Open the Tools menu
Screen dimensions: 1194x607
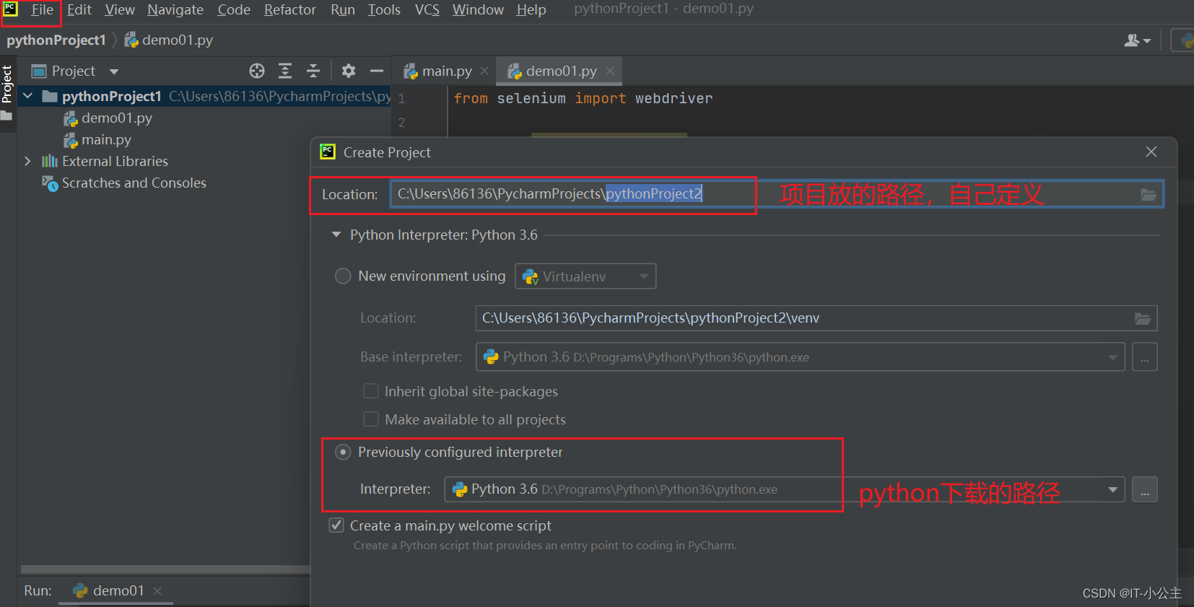point(384,10)
